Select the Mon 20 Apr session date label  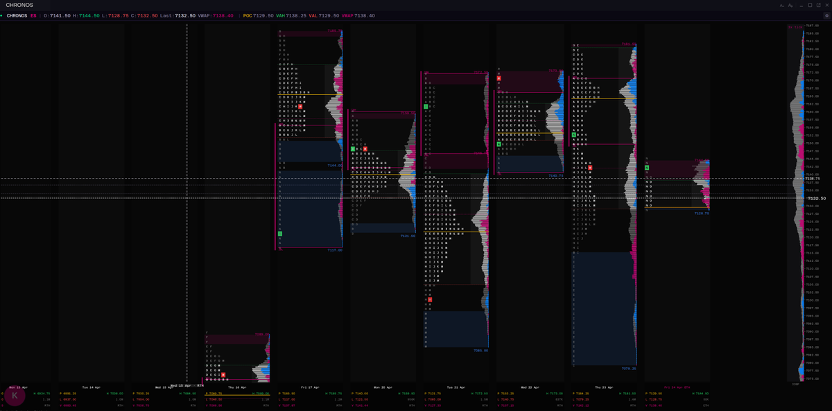[x=383, y=387]
